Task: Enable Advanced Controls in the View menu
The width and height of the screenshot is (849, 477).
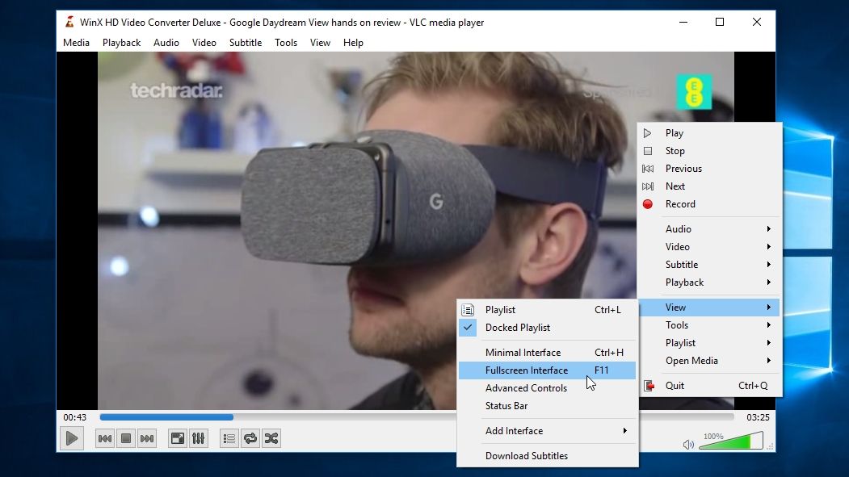Action: (526, 387)
